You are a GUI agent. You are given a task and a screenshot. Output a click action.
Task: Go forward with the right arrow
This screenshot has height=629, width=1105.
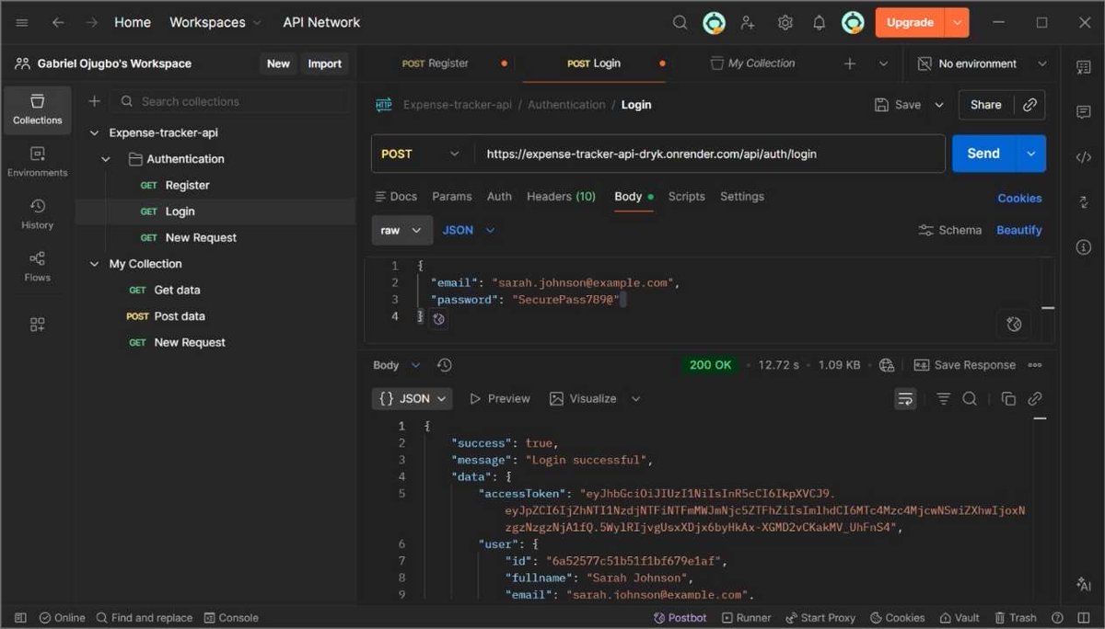click(x=91, y=22)
